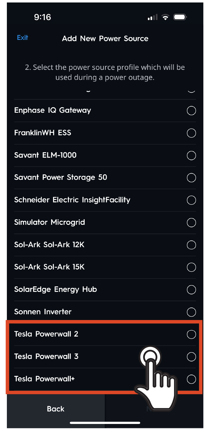Pick Sol-Ark 15K radio button
The width and height of the screenshot is (210, 430).
(x=191, y=267)
